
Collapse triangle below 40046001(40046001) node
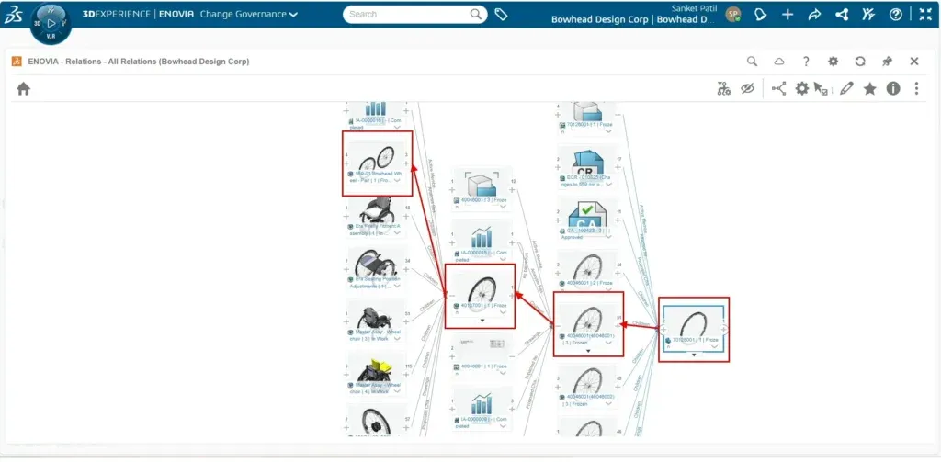point(588,350)
